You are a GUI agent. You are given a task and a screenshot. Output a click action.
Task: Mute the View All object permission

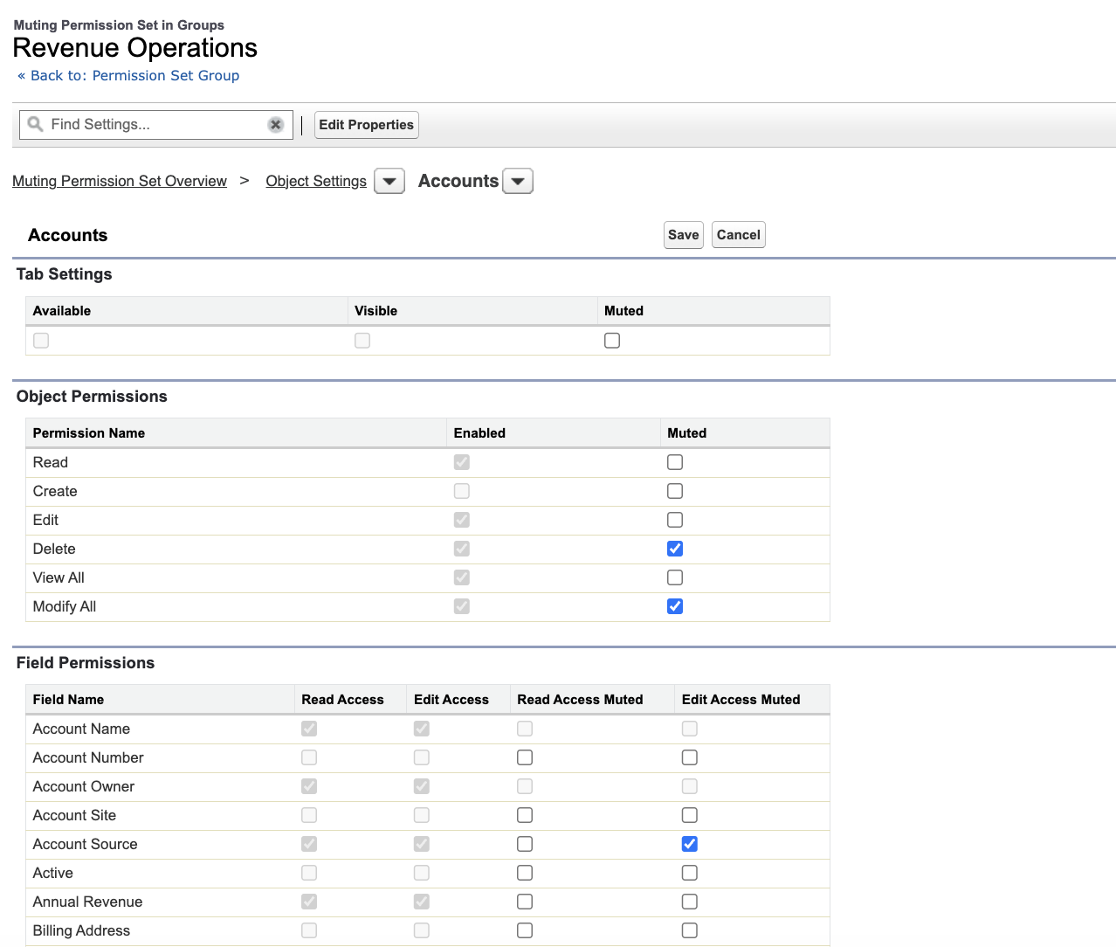pos(675,577)
